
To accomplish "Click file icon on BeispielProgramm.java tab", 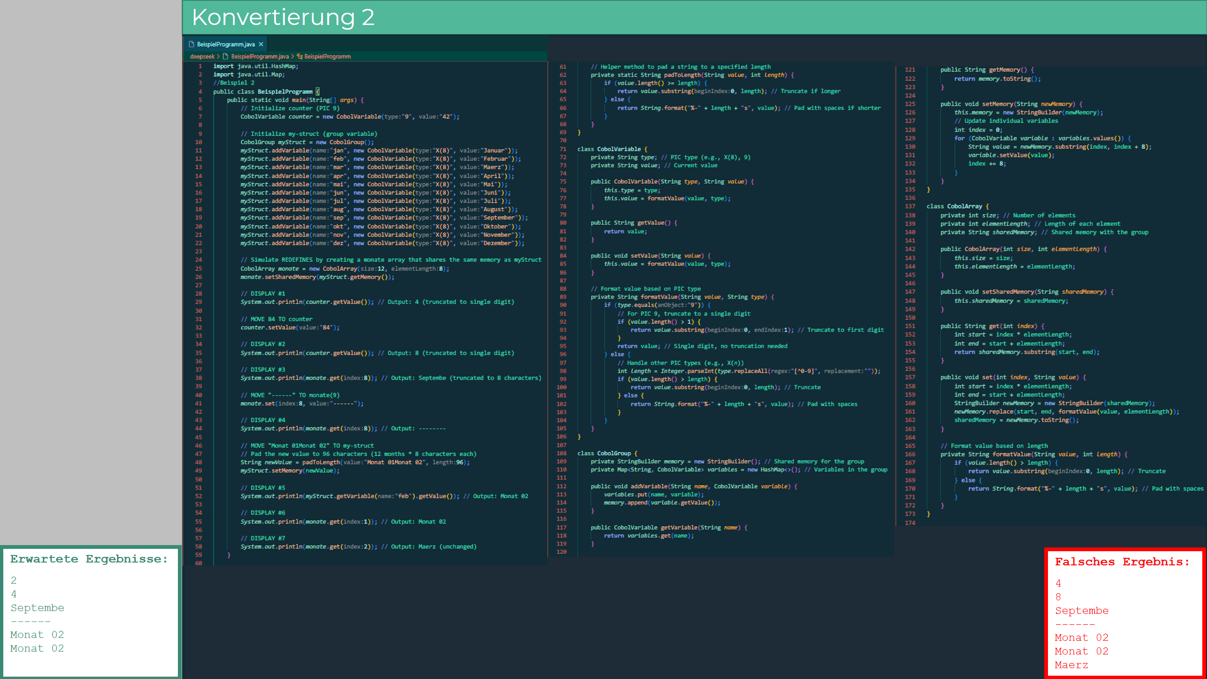I will click(192, 44).
